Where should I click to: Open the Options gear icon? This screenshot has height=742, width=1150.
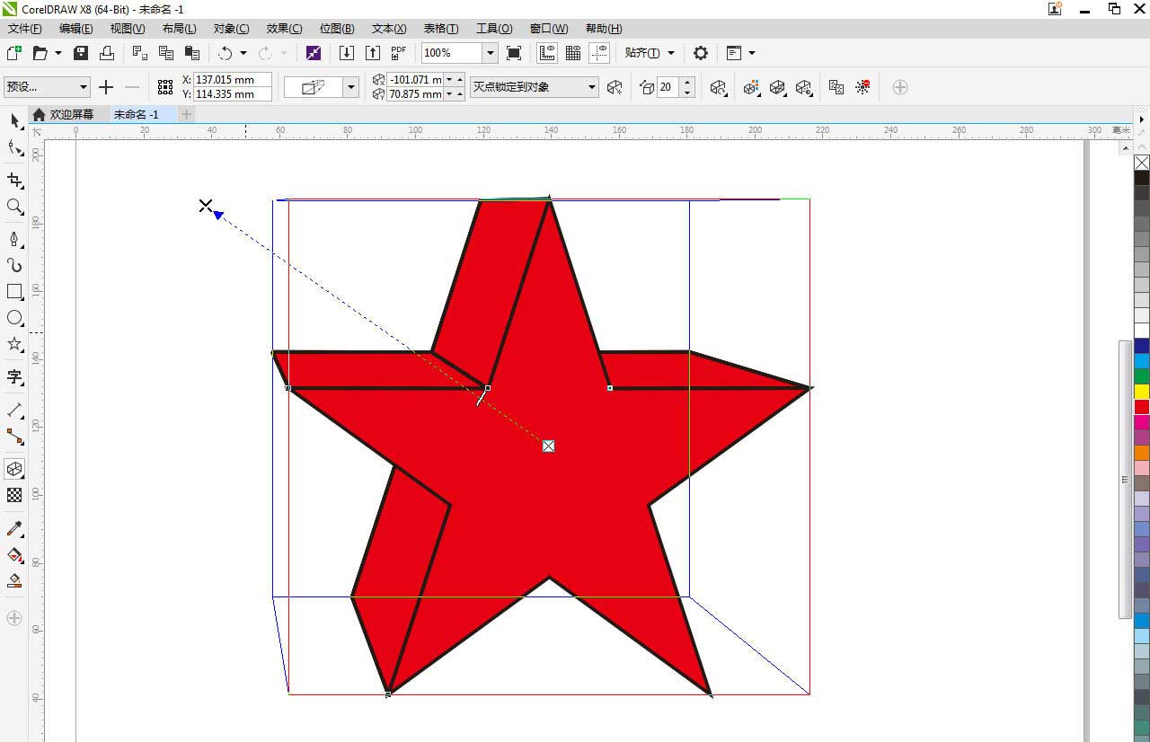coord(701,53)
